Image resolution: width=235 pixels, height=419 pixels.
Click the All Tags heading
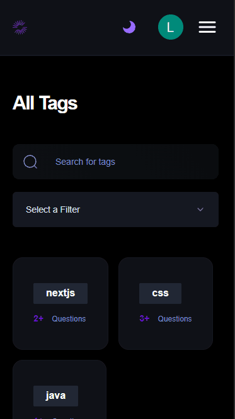tap(45, 103)
